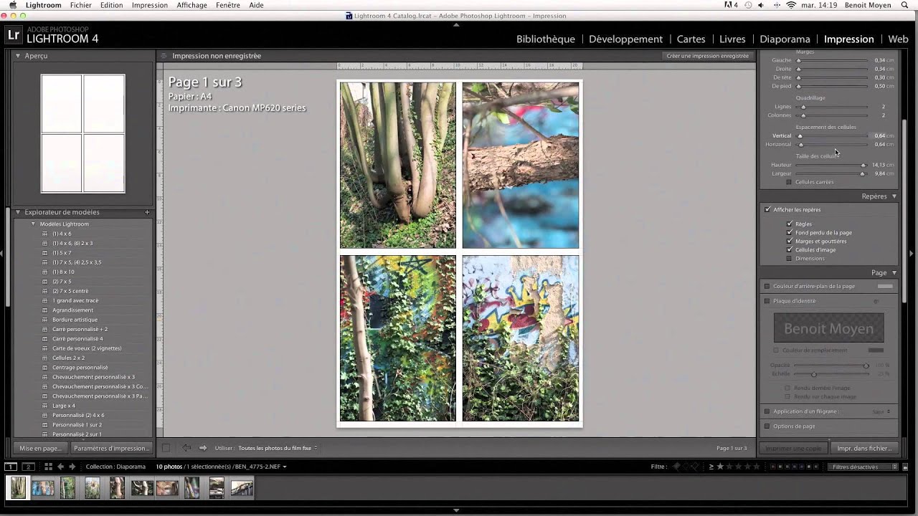Open the 'Filtres désactivés' dropdown

pos(863,467)
